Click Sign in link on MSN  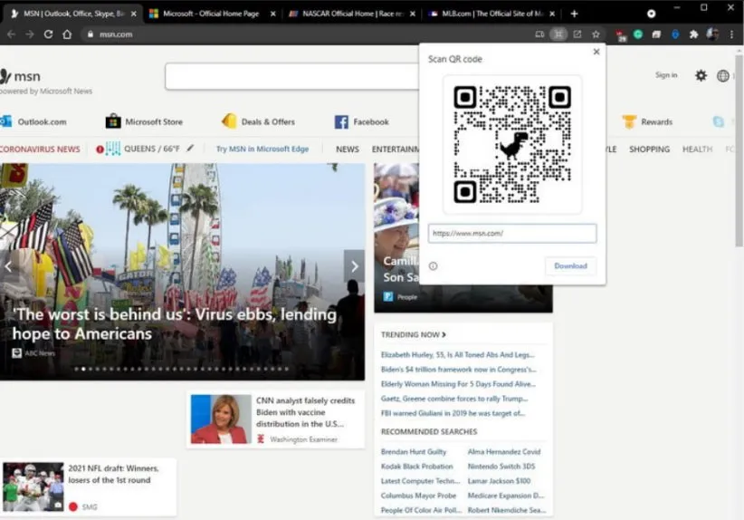point(665,75)
